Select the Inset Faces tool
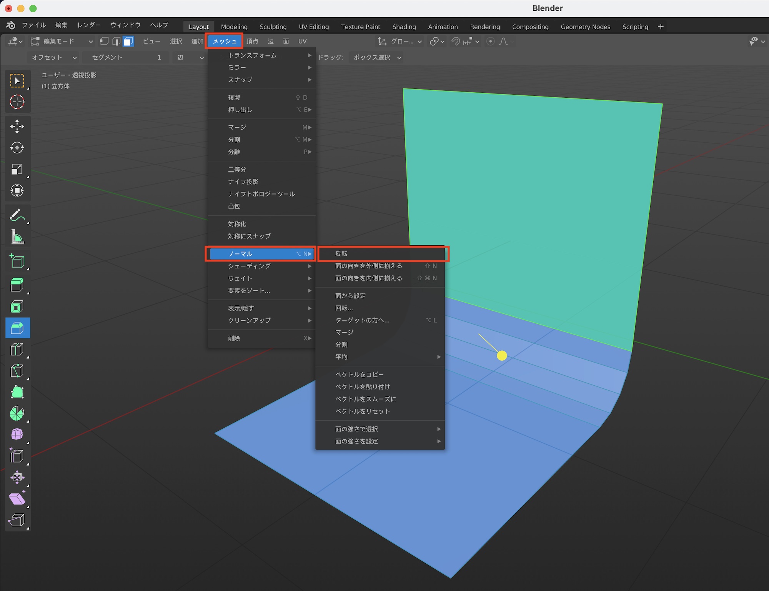 (x=17, y=306)
